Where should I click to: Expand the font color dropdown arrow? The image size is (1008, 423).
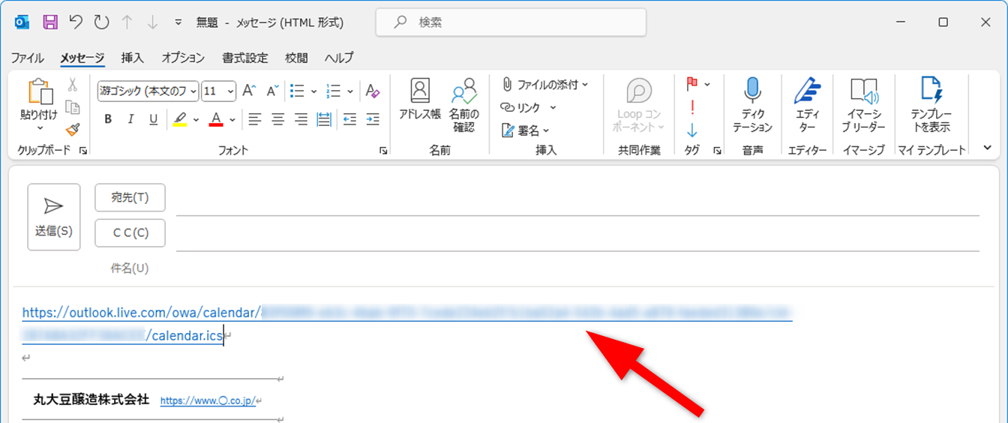coord(232,119)
